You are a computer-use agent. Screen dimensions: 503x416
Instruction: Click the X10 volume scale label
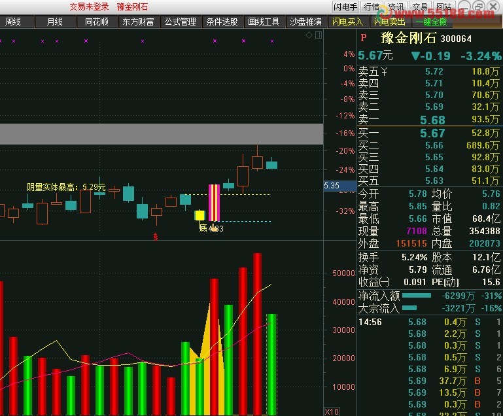[332, 411]
